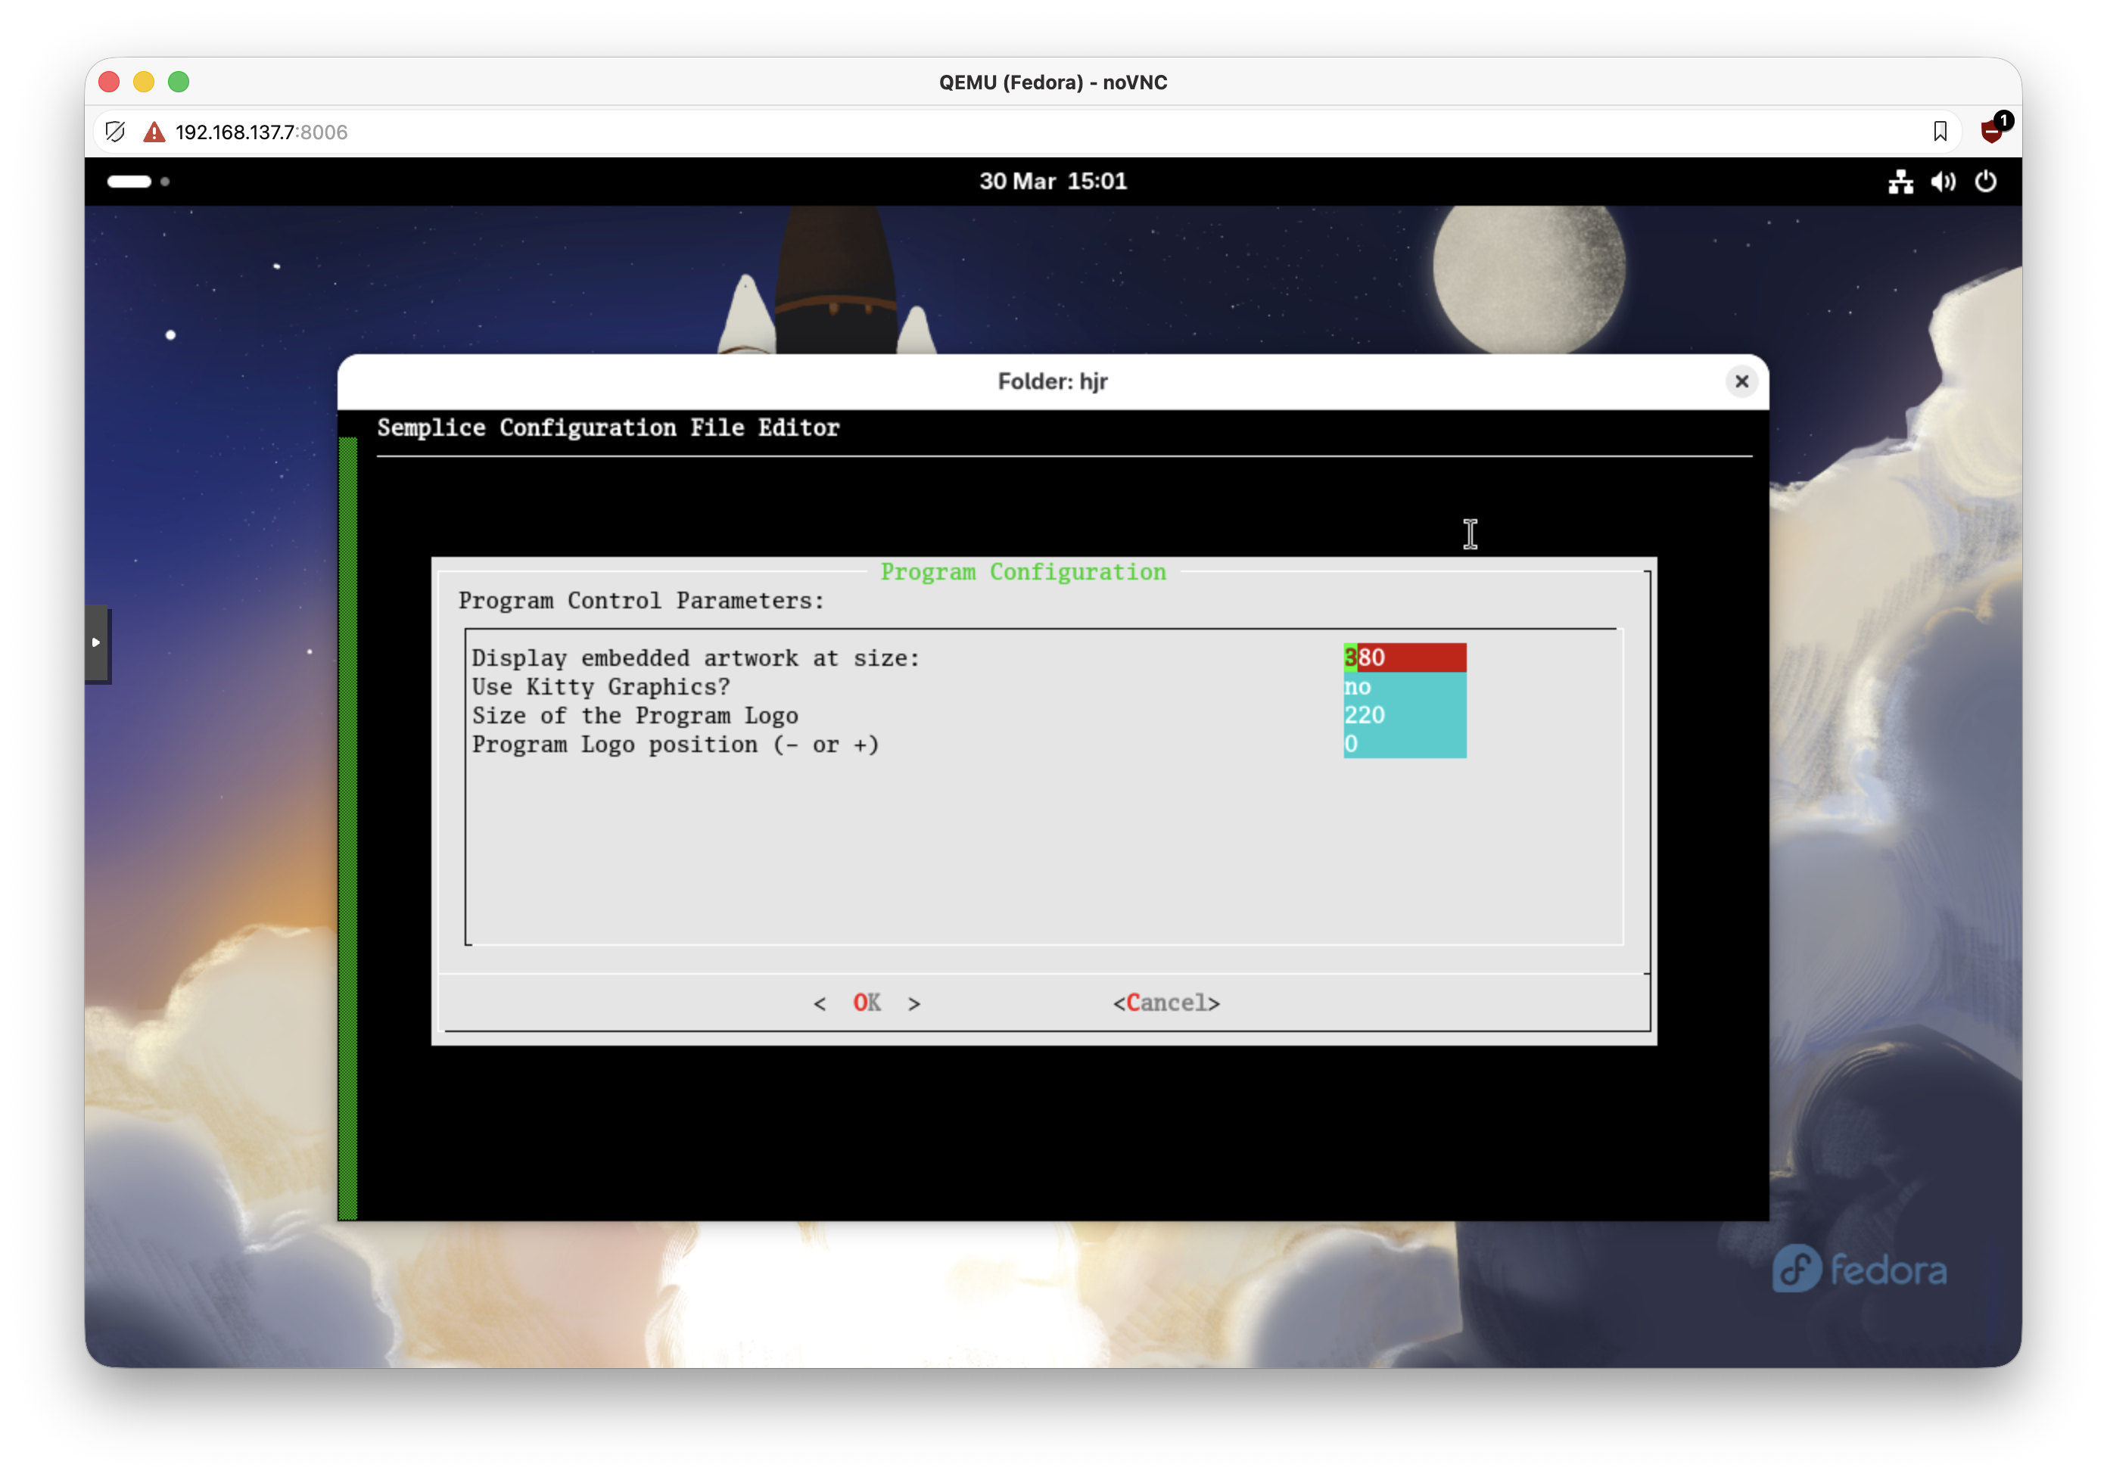This screenshot has width=2107, height=1480.
Task: Open the network status icon
Action: (1900, 182)
